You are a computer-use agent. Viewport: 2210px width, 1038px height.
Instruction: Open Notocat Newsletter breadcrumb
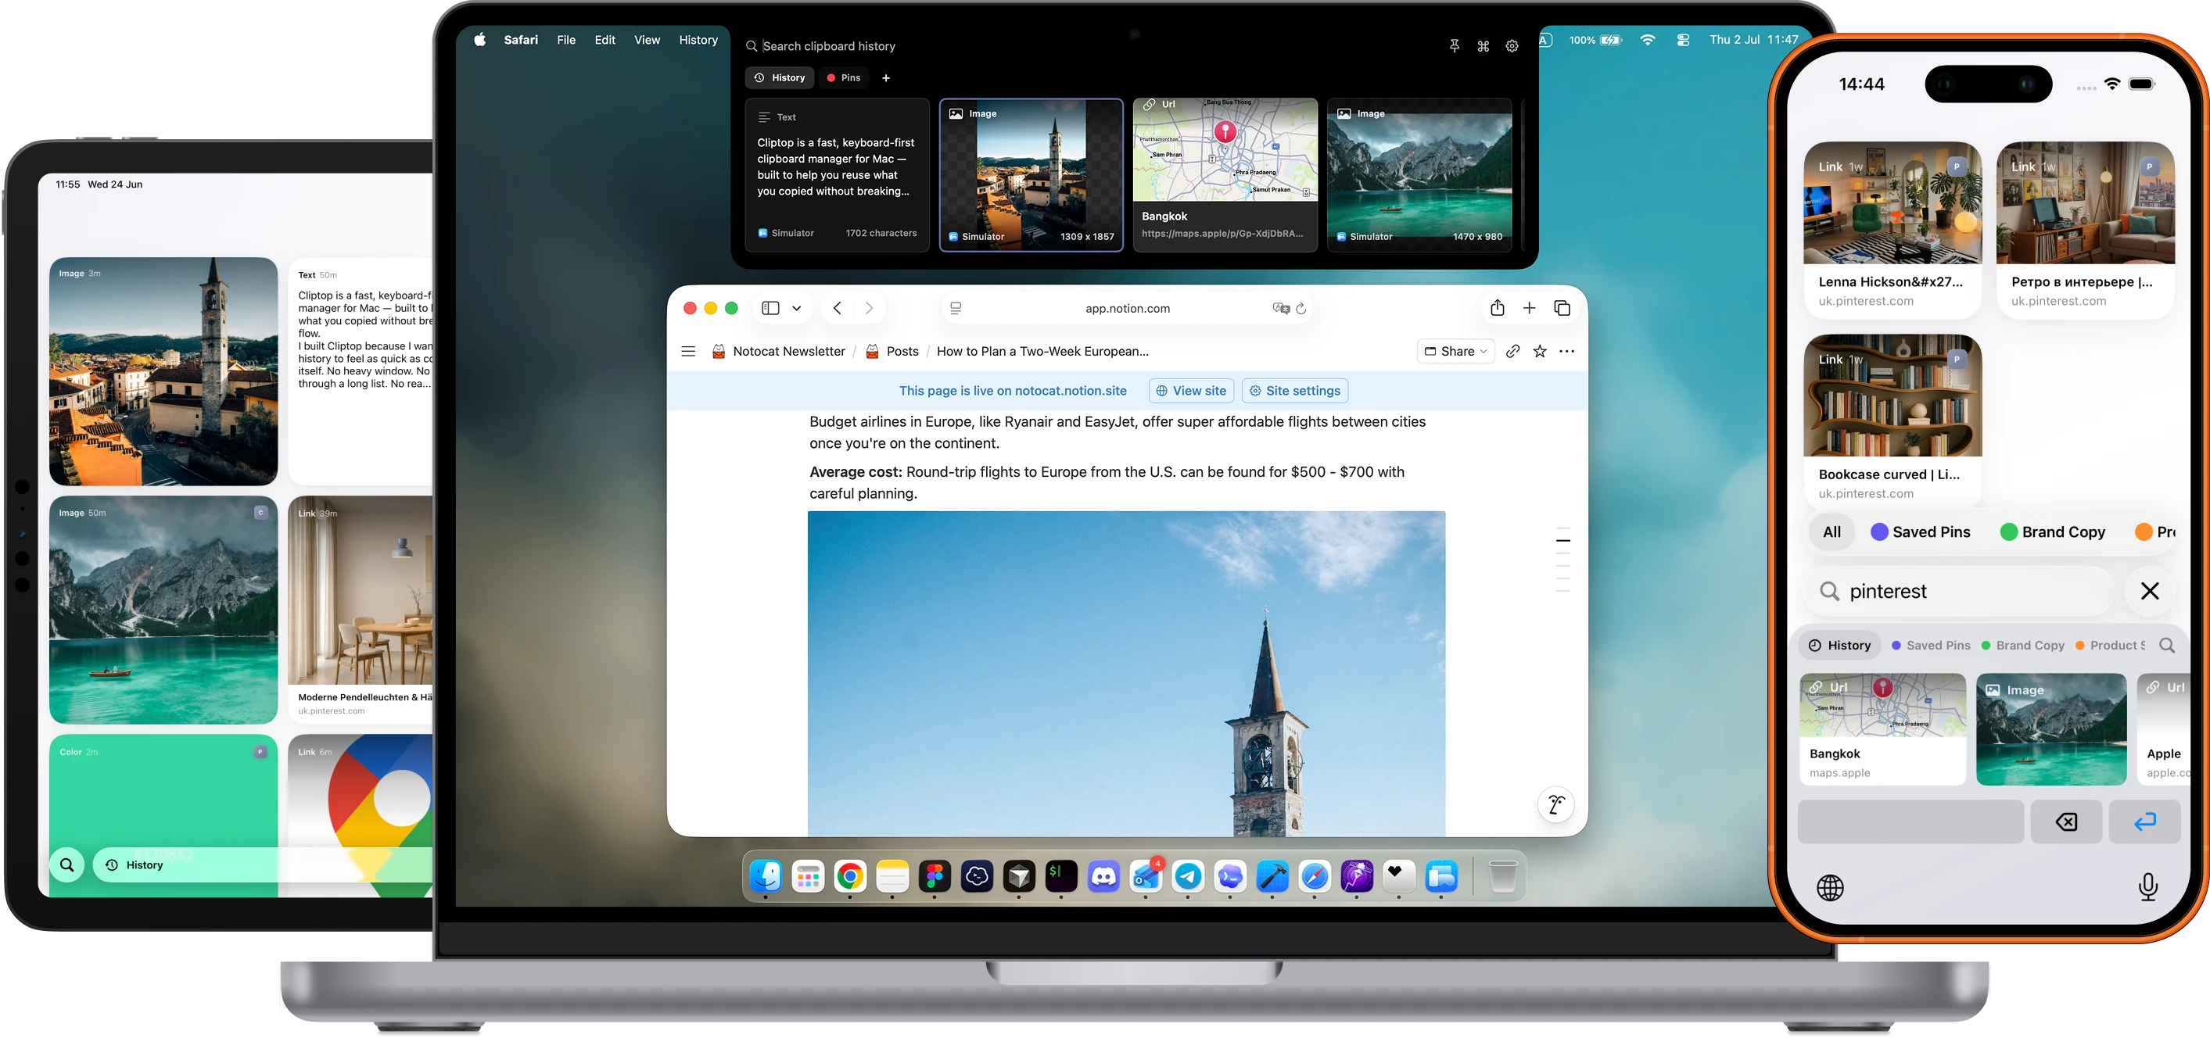[x=778, y=352]
